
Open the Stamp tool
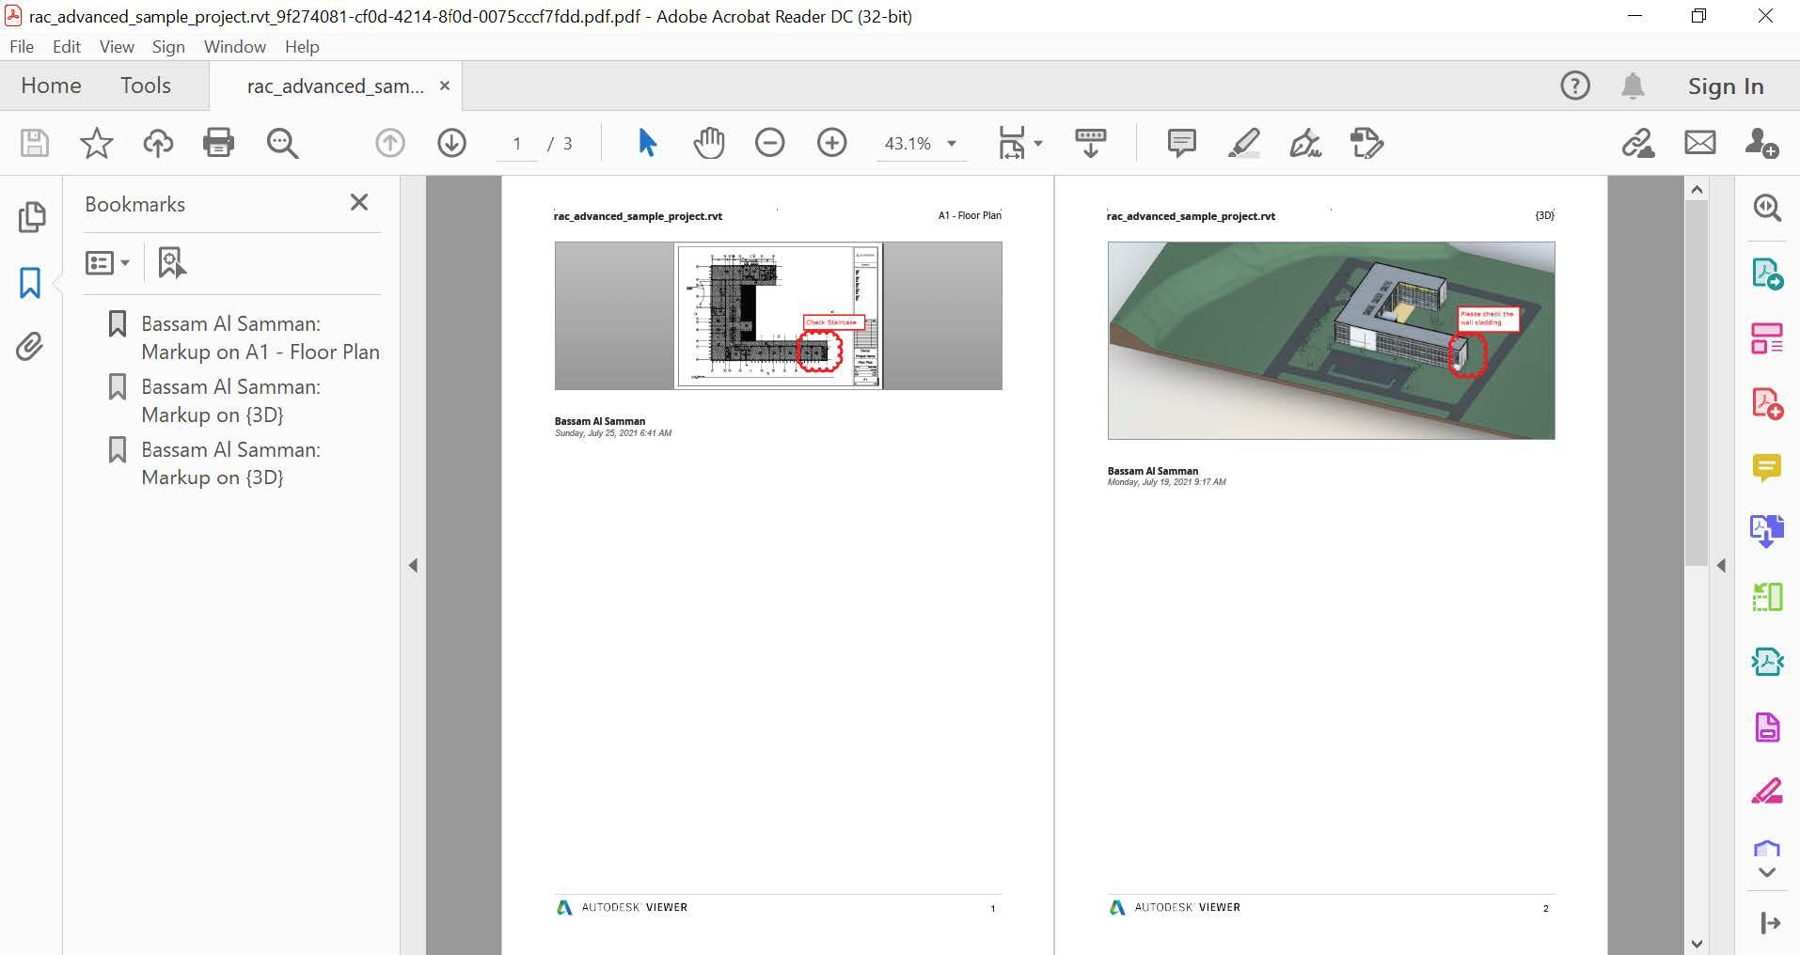(x=1366, y=143)
